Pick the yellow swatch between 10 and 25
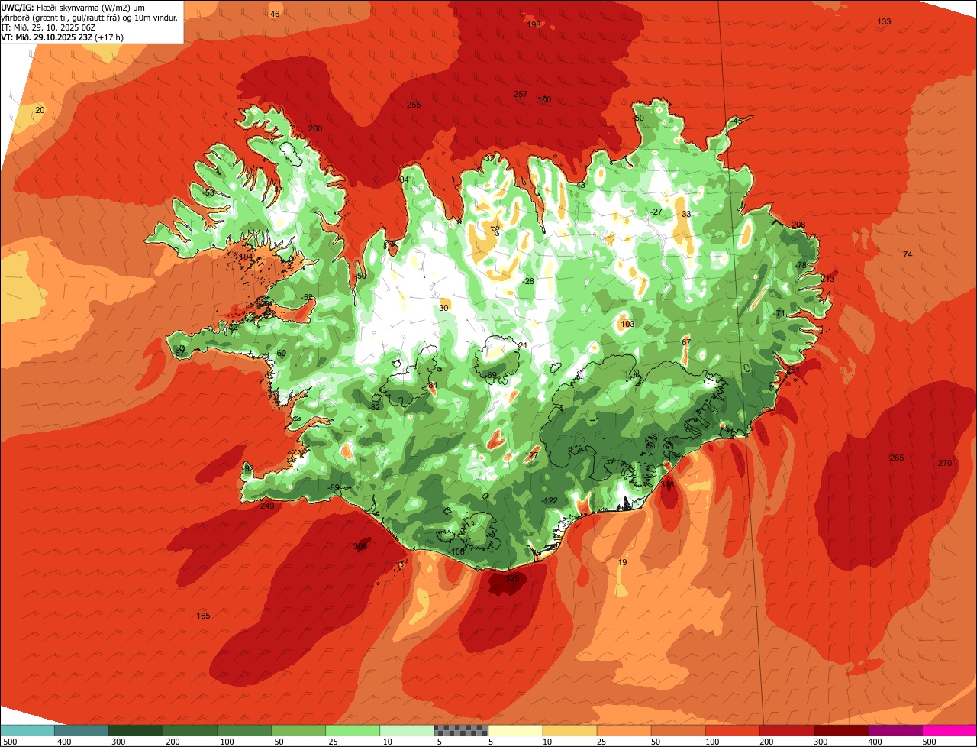This screenshot has height=747, width=977. point(569,730)
